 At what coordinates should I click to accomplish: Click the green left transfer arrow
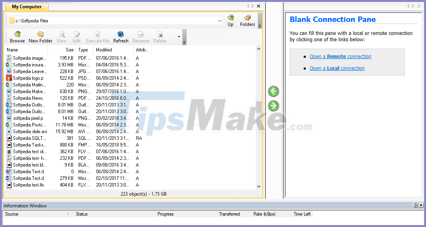pyautogui.click(x=273, y=91)
